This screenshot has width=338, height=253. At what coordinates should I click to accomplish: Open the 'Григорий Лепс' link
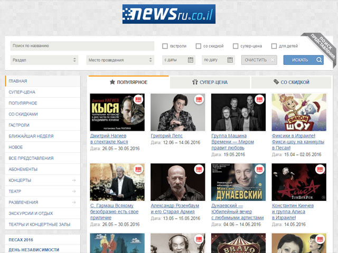[x=167, y=136]
